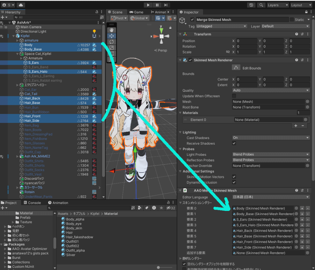This screenshot has height=270, width=315.
Task: Switch to the Game tab
Action: pos(136,12)
